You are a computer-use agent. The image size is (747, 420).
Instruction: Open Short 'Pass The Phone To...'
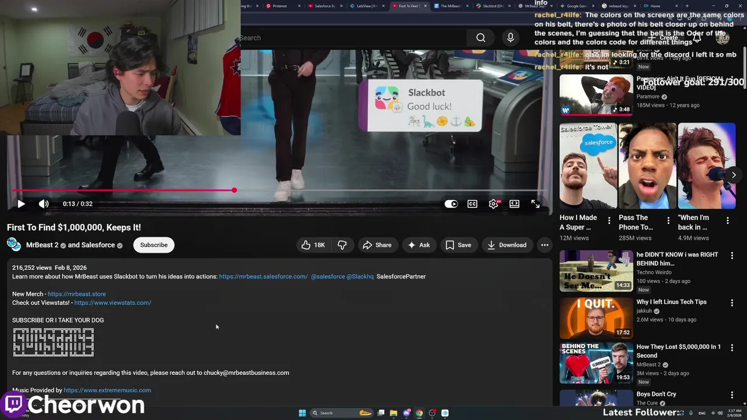[647, 166]
